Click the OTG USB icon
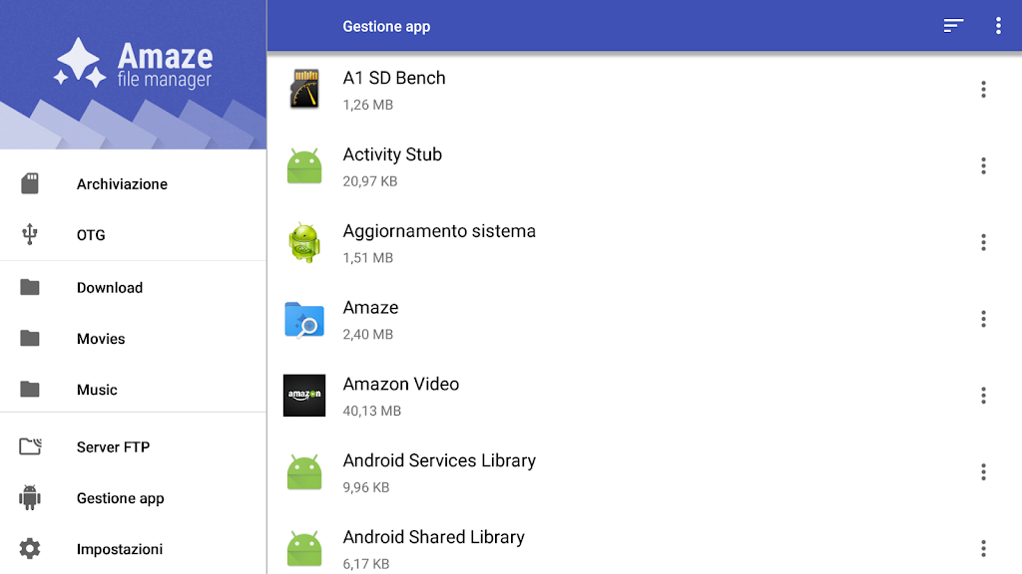The image size is (1022, 574). point(30,235)
